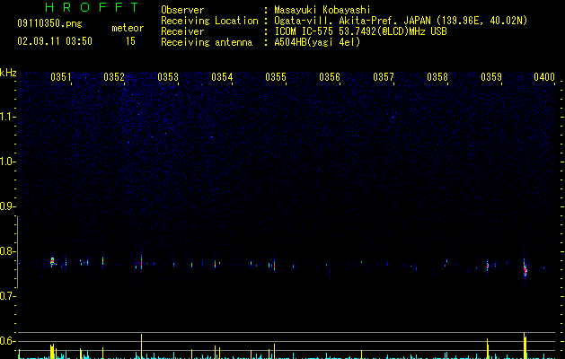Click the 0400 time marker

(x=544, y=77)
